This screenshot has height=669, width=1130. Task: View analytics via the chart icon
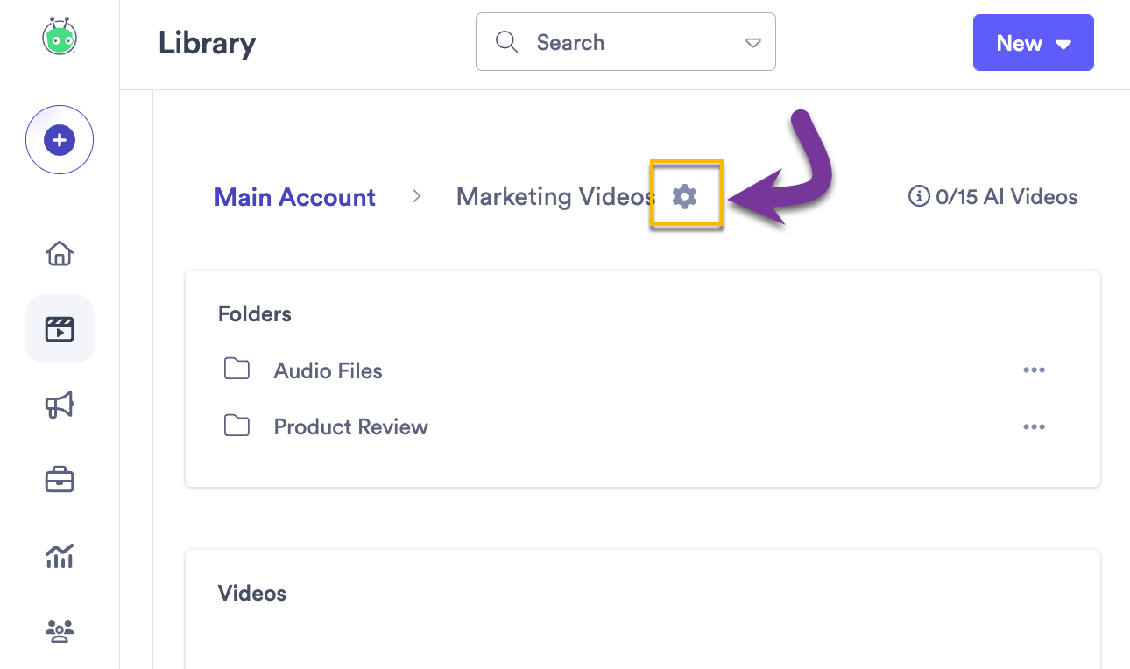click(x=59, y=556)
